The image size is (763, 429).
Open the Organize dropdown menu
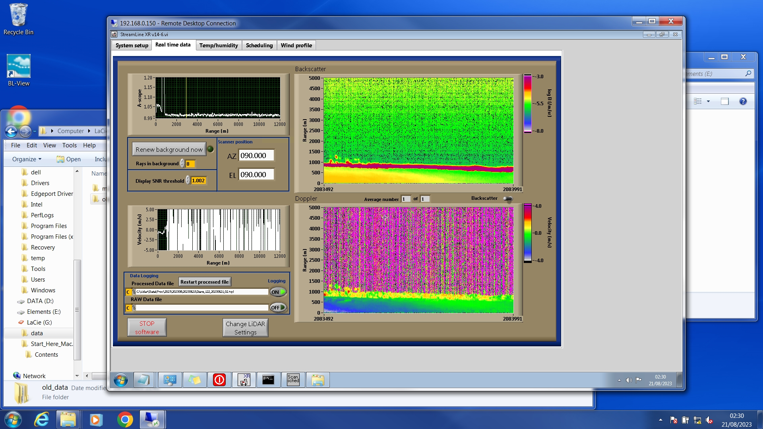(x=27, y=159)
